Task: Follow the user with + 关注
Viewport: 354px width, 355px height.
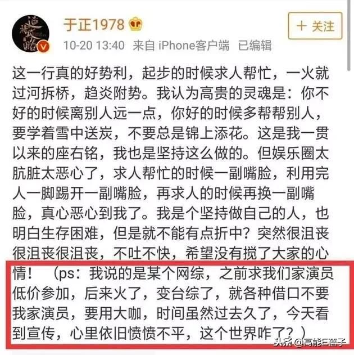Action: click(315, 26)
